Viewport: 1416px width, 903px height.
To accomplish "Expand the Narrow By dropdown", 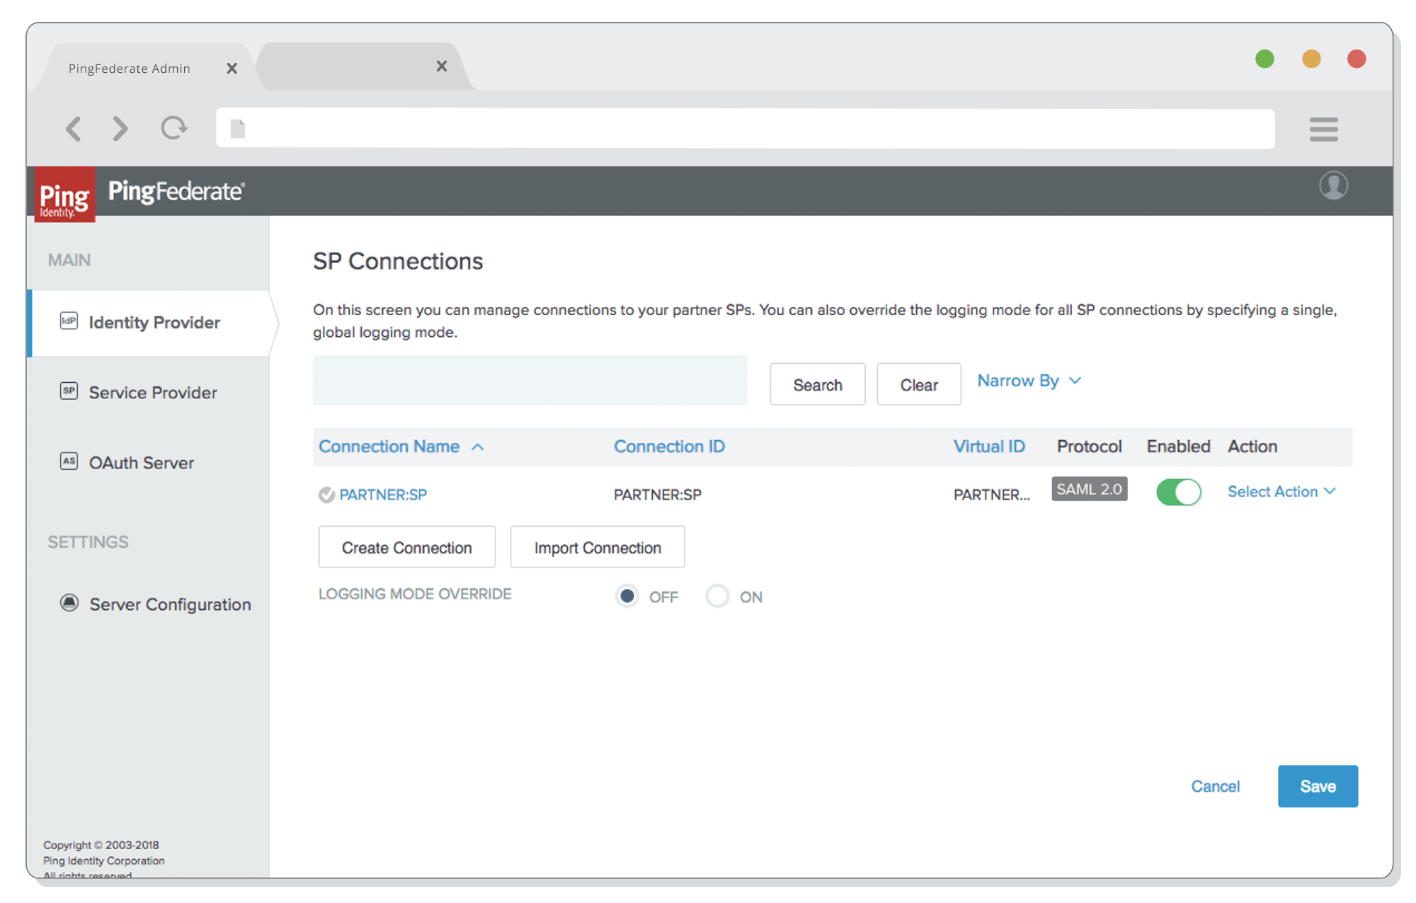I will (x=1029, y=381).
